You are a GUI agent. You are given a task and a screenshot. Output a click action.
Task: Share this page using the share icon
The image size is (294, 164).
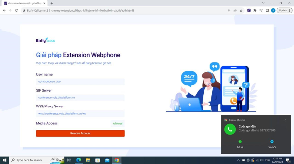[235, 11]
